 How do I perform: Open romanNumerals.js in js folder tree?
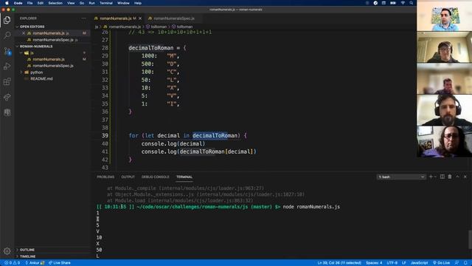coord(49,59)
